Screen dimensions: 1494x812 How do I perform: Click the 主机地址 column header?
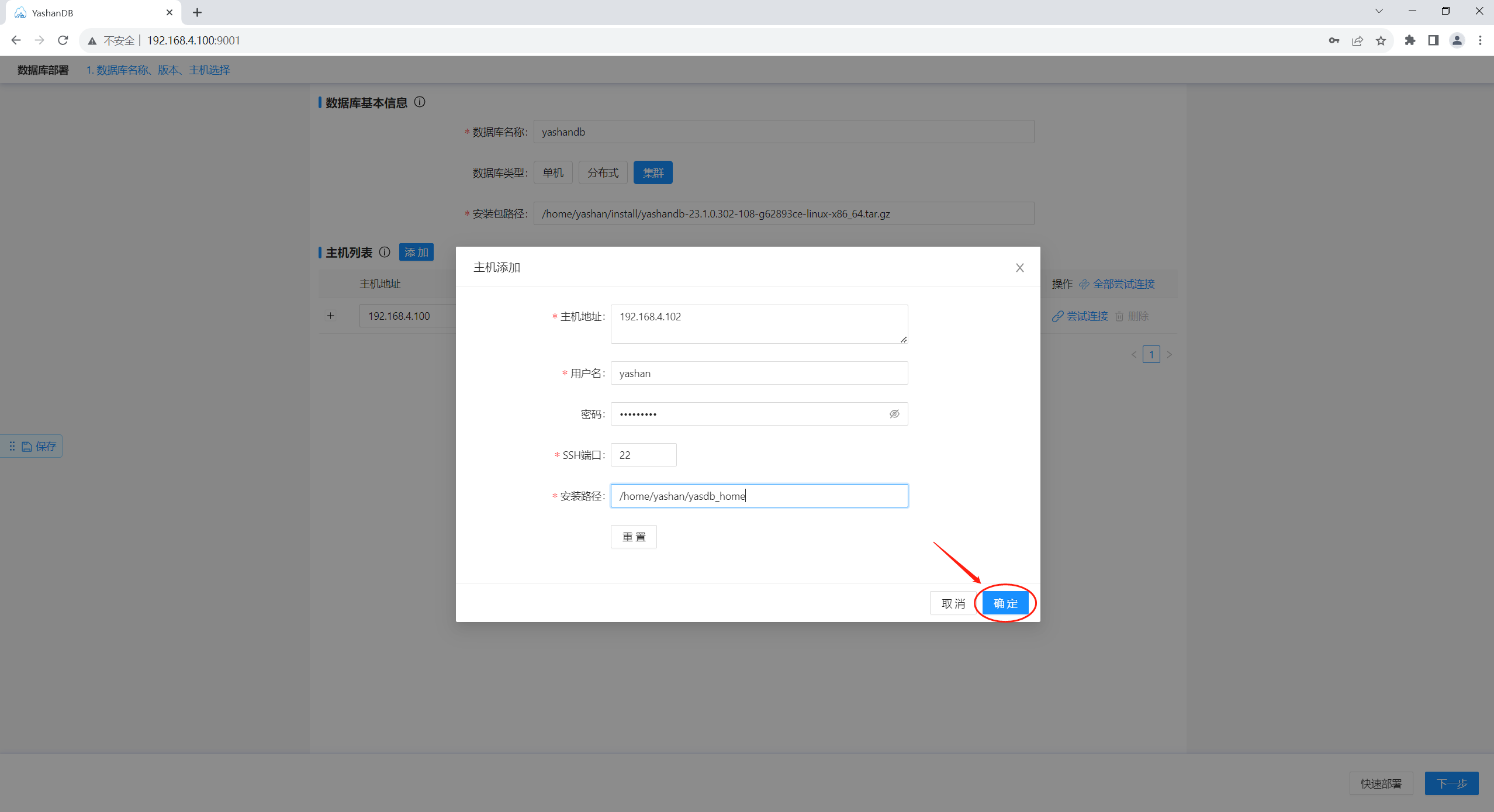point(380,284)
